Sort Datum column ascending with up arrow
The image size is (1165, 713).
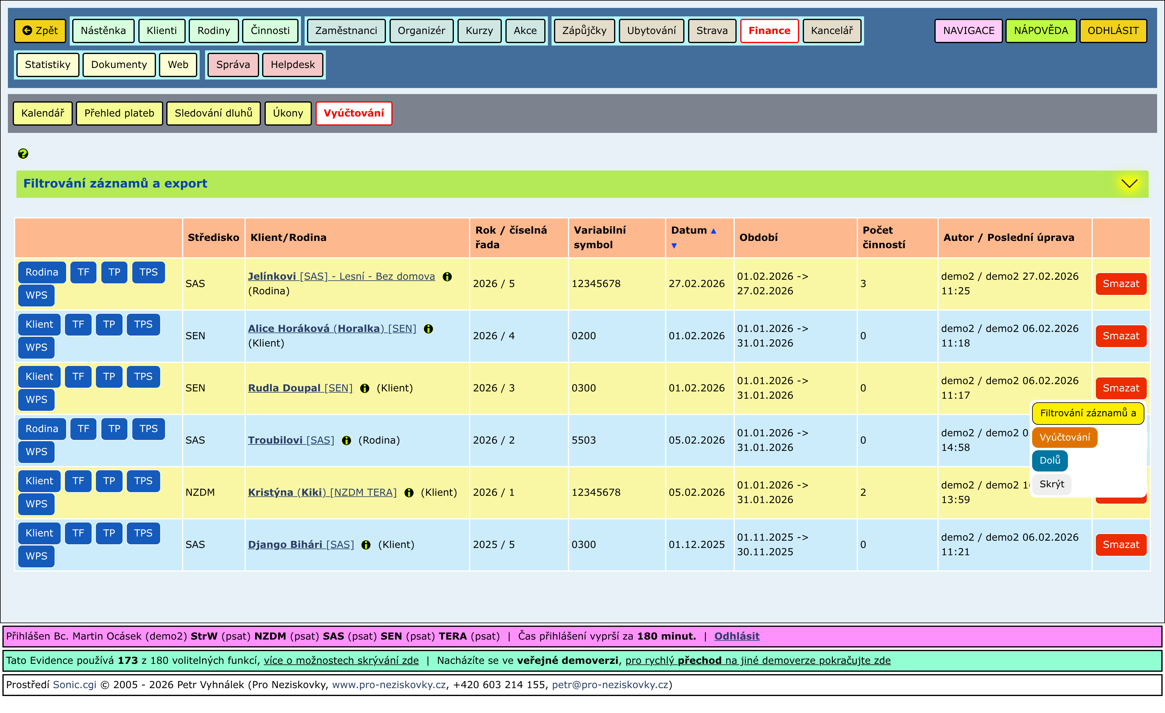(x=714, y=231)
